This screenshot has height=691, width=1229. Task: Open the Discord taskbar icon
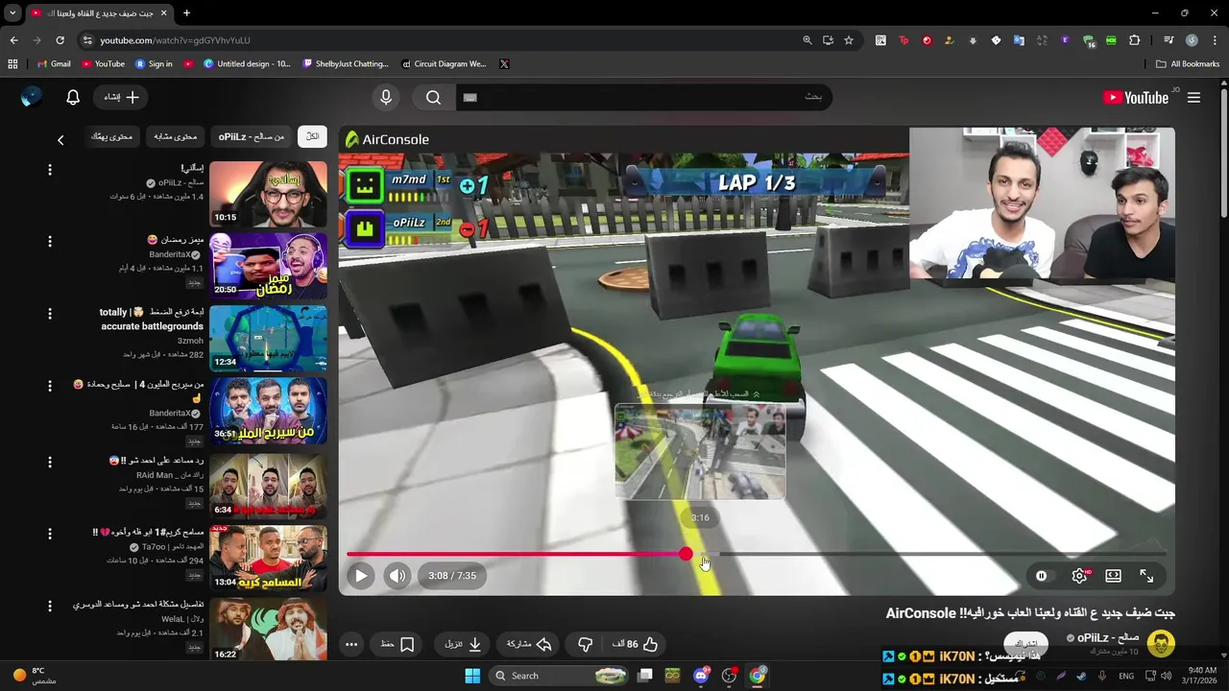click(x=701, y=676)
